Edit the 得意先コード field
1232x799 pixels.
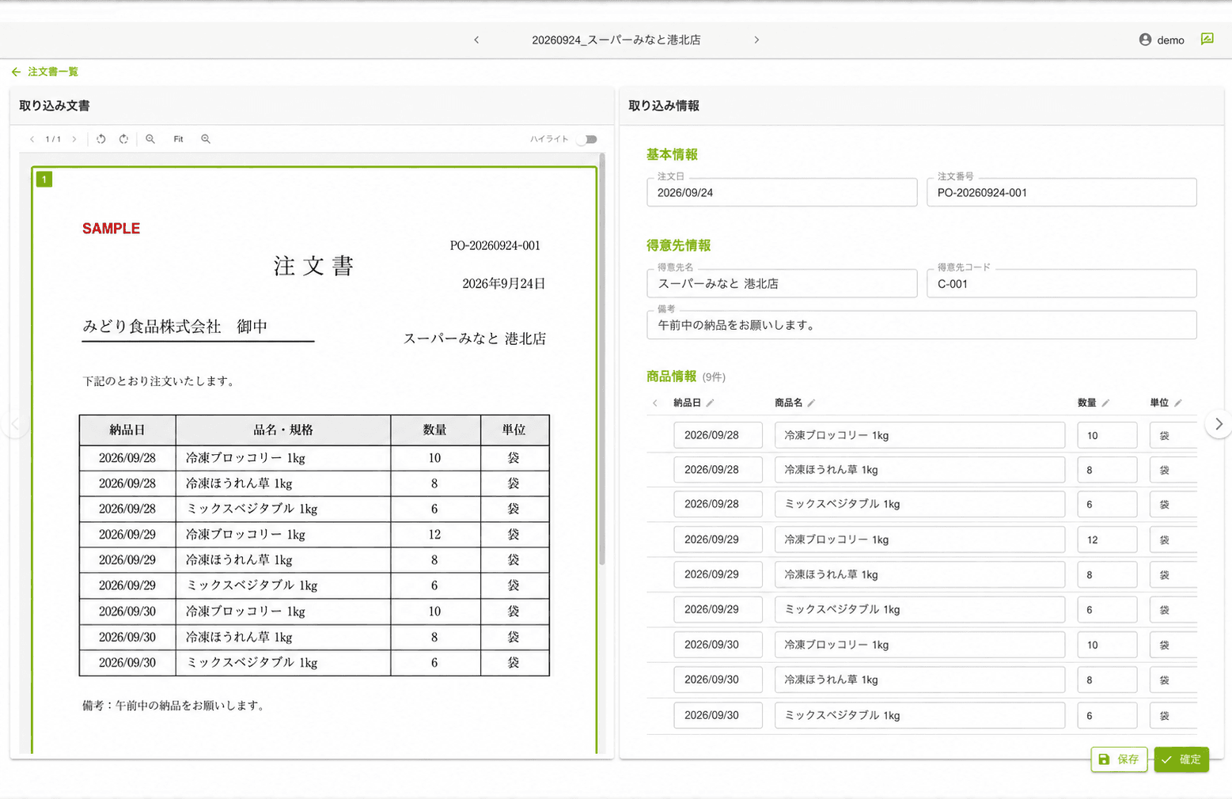[1062, 283]
